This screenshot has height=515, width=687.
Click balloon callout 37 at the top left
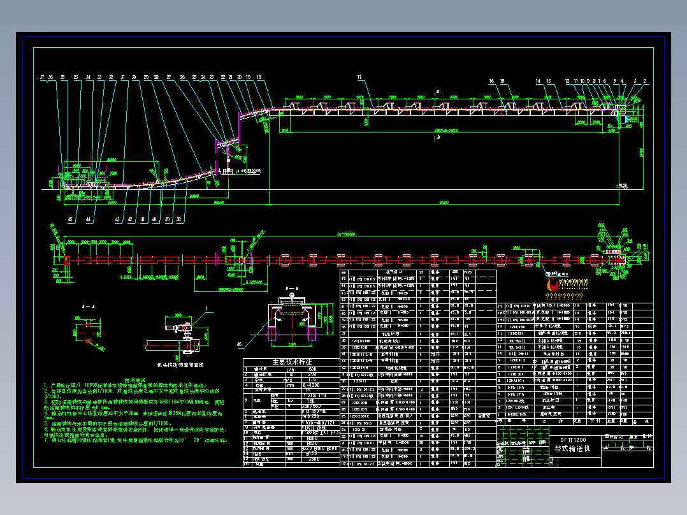tap(42, 78)
